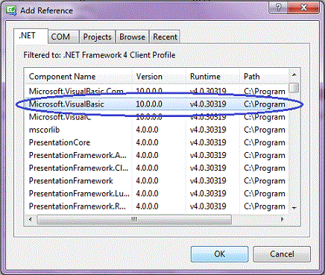
Task: Select the Microsoft.VisualC component
Action: pos(157,117)
